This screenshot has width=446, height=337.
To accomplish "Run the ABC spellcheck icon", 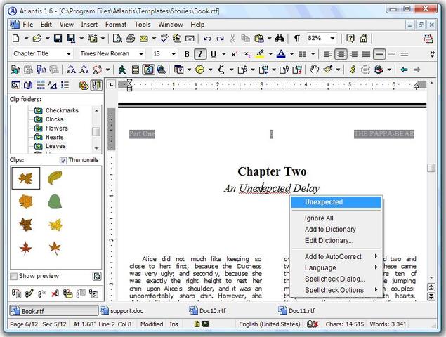I will tap(164, 39).
